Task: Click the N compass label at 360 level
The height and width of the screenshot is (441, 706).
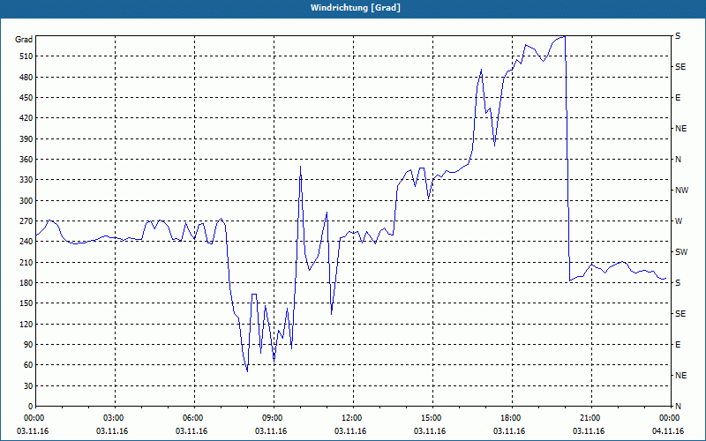Action: [x=678, y=160]
